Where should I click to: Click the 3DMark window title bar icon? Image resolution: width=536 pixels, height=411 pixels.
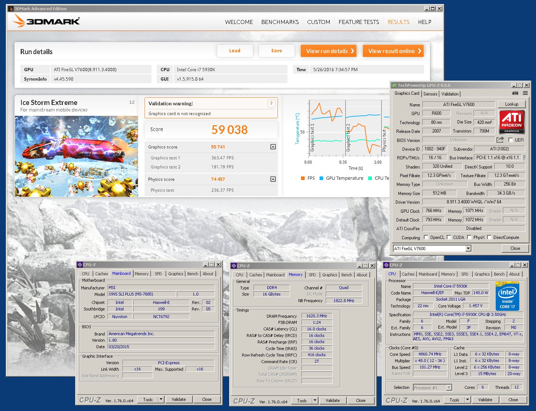[10, 8]
